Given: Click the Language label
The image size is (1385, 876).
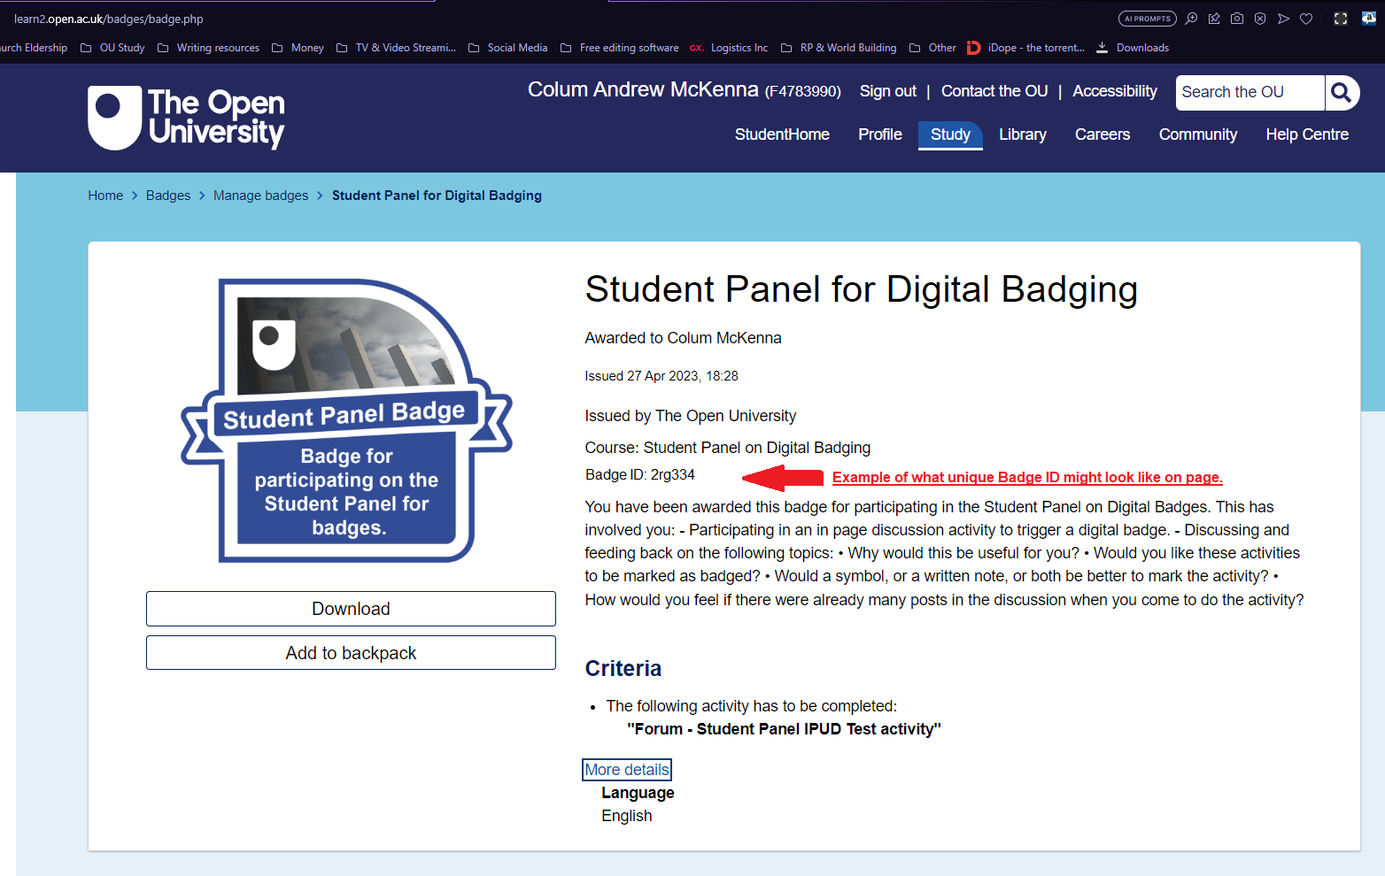Looking at the screenshot, I should click(x=638, y=793).
